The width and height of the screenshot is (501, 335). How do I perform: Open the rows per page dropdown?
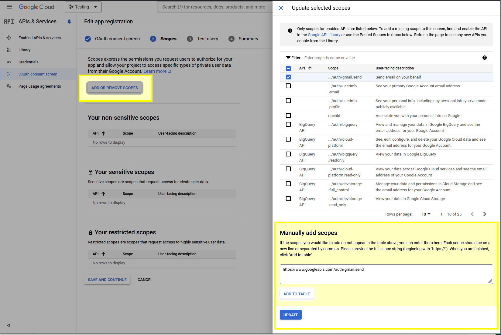pyautogui.click(x=426, y=214)
